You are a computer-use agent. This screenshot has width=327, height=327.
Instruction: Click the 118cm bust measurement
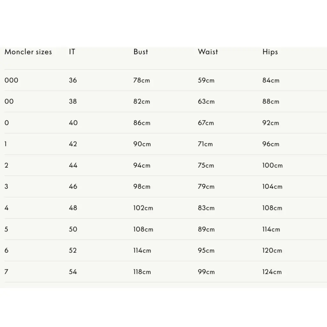[142, 272]
